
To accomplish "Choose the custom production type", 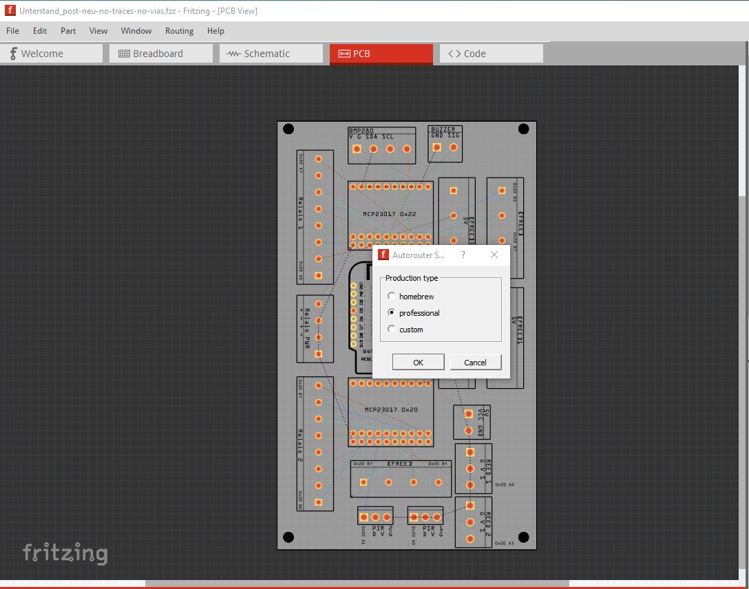I will click(391, 329).
